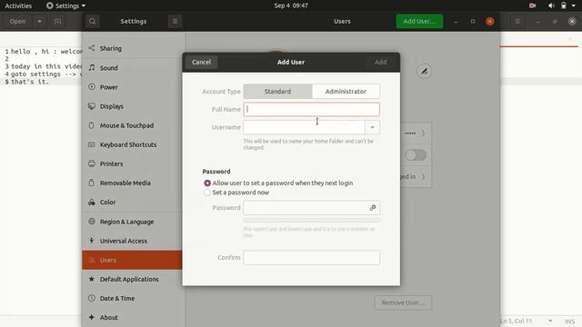The image size is (582, 327).
Task: Click the Color icon in sidebar
Action: tap(92, 202)
